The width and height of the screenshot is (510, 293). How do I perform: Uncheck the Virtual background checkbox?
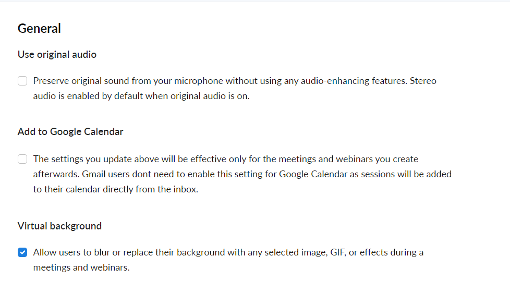click(22, 252)
